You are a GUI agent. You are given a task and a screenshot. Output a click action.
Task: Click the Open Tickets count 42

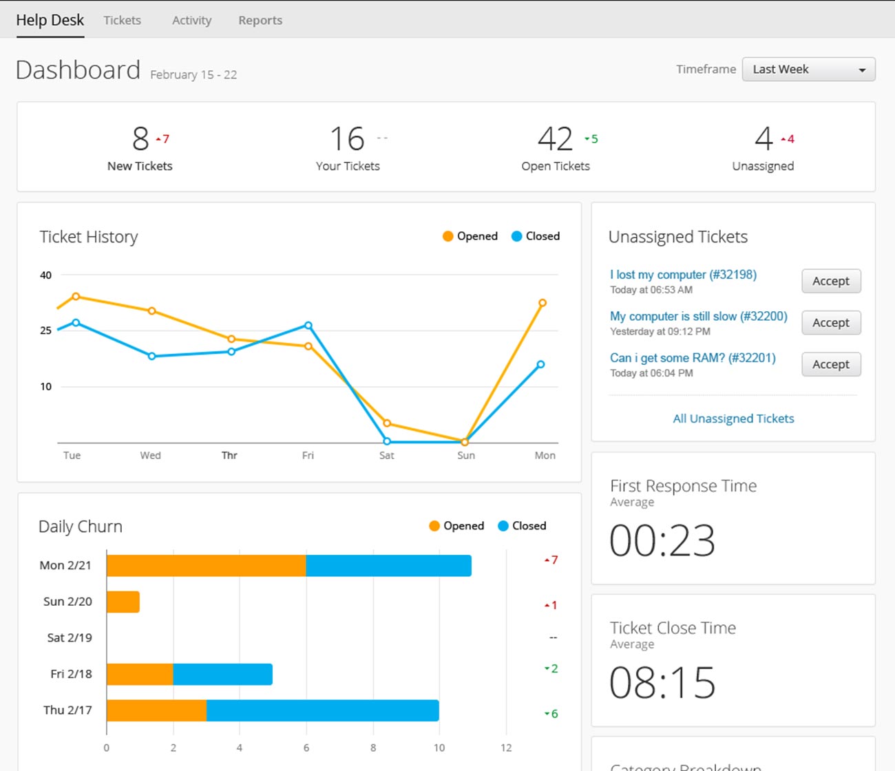click(x=555, y=138)
